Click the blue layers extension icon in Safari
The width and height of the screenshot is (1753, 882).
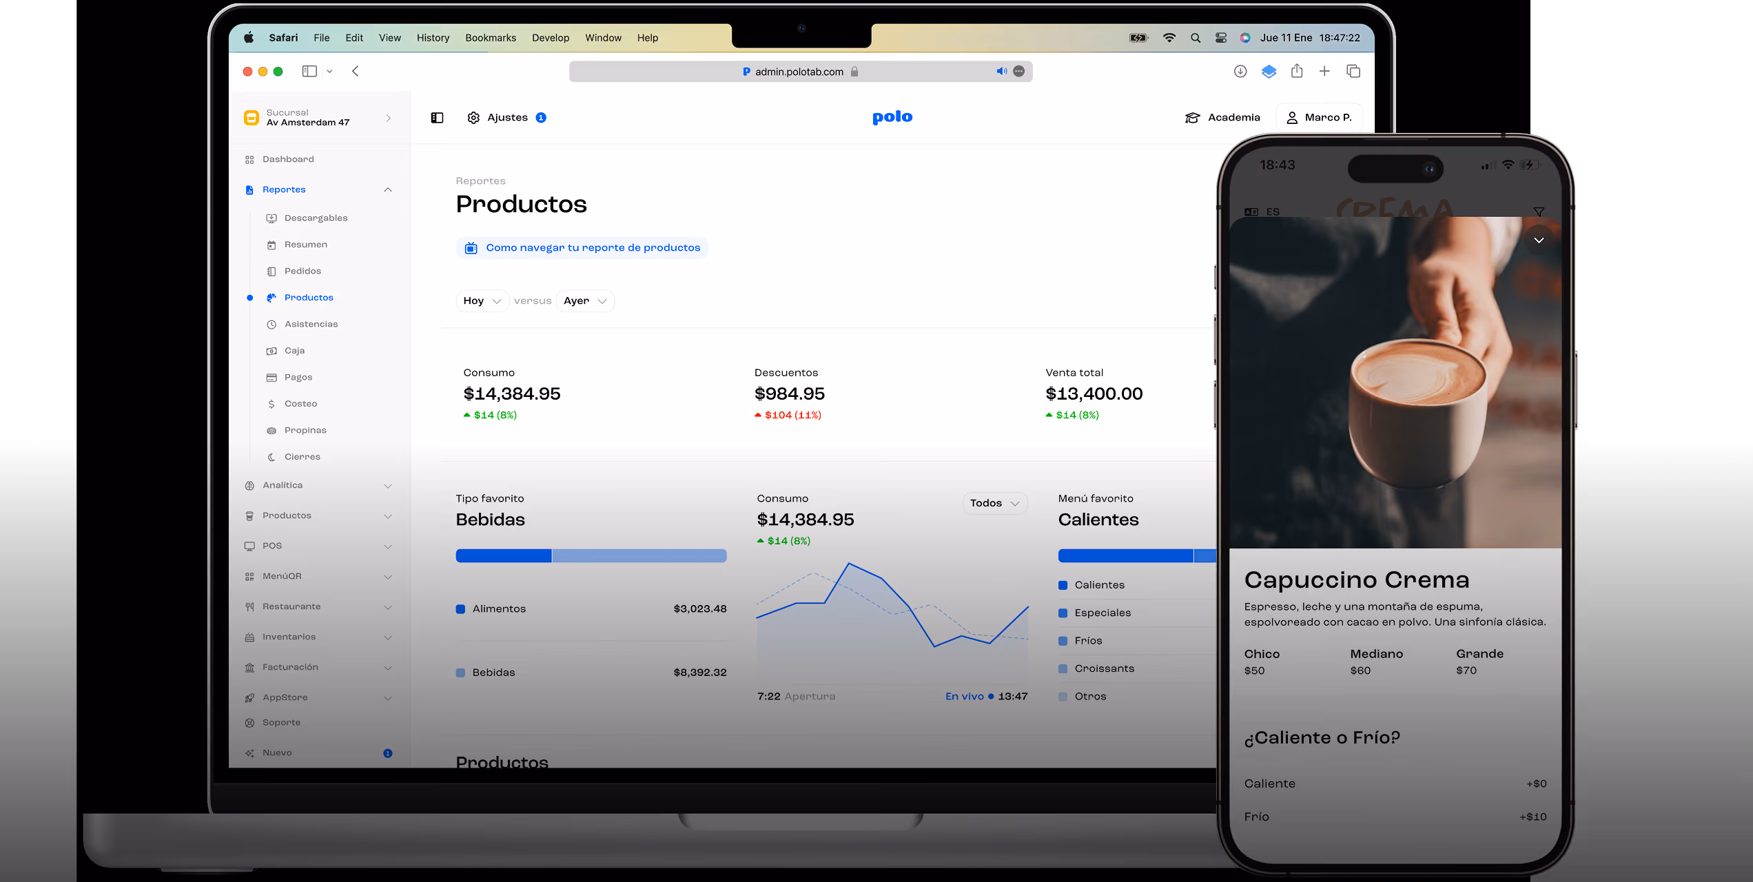tap(1269, 71)
